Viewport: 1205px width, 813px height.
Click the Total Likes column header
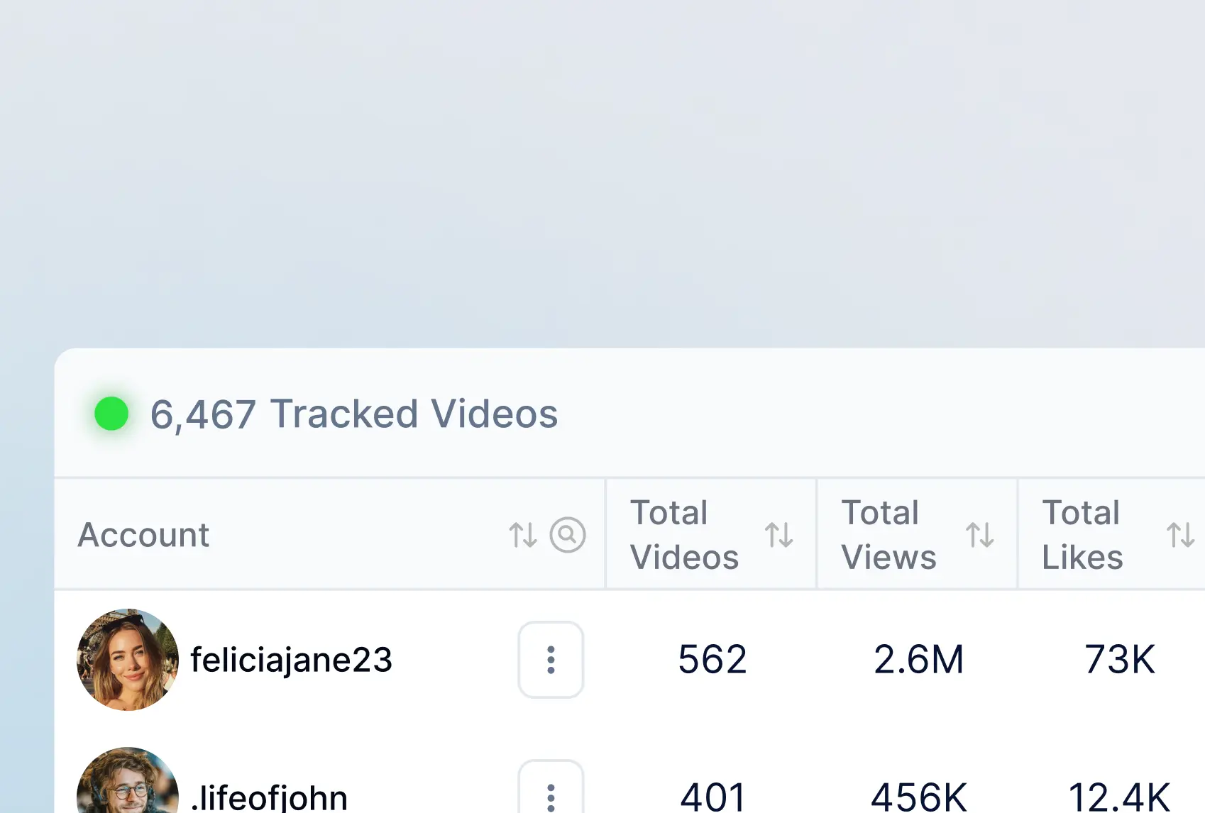(x=1082, y=535)
